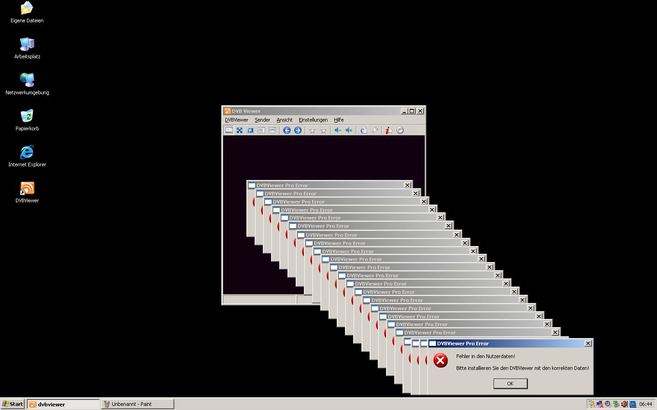Image resolution: width=657 pixels, height=410 pixels.
Task: Go to previous channel with blue left arrow
Action: [287, 130]
